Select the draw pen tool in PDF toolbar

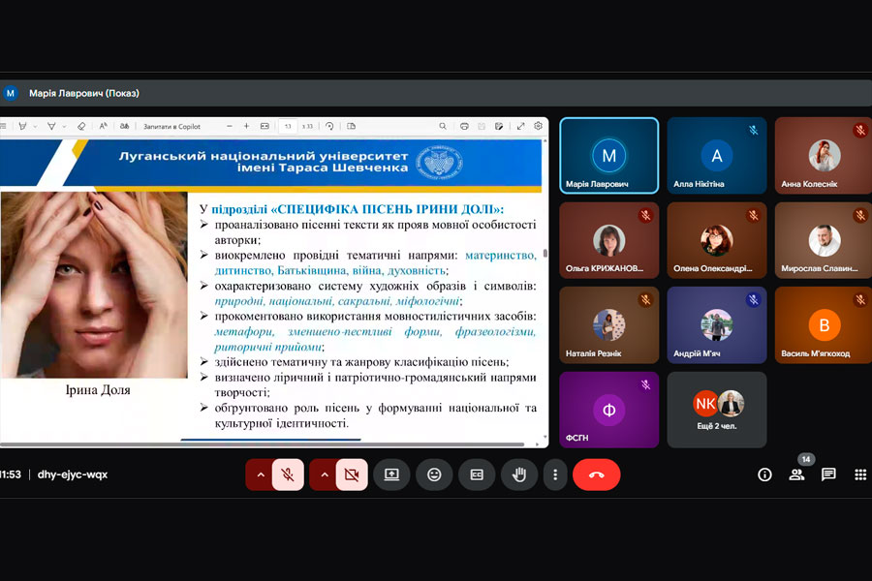[x=51, y=126]
